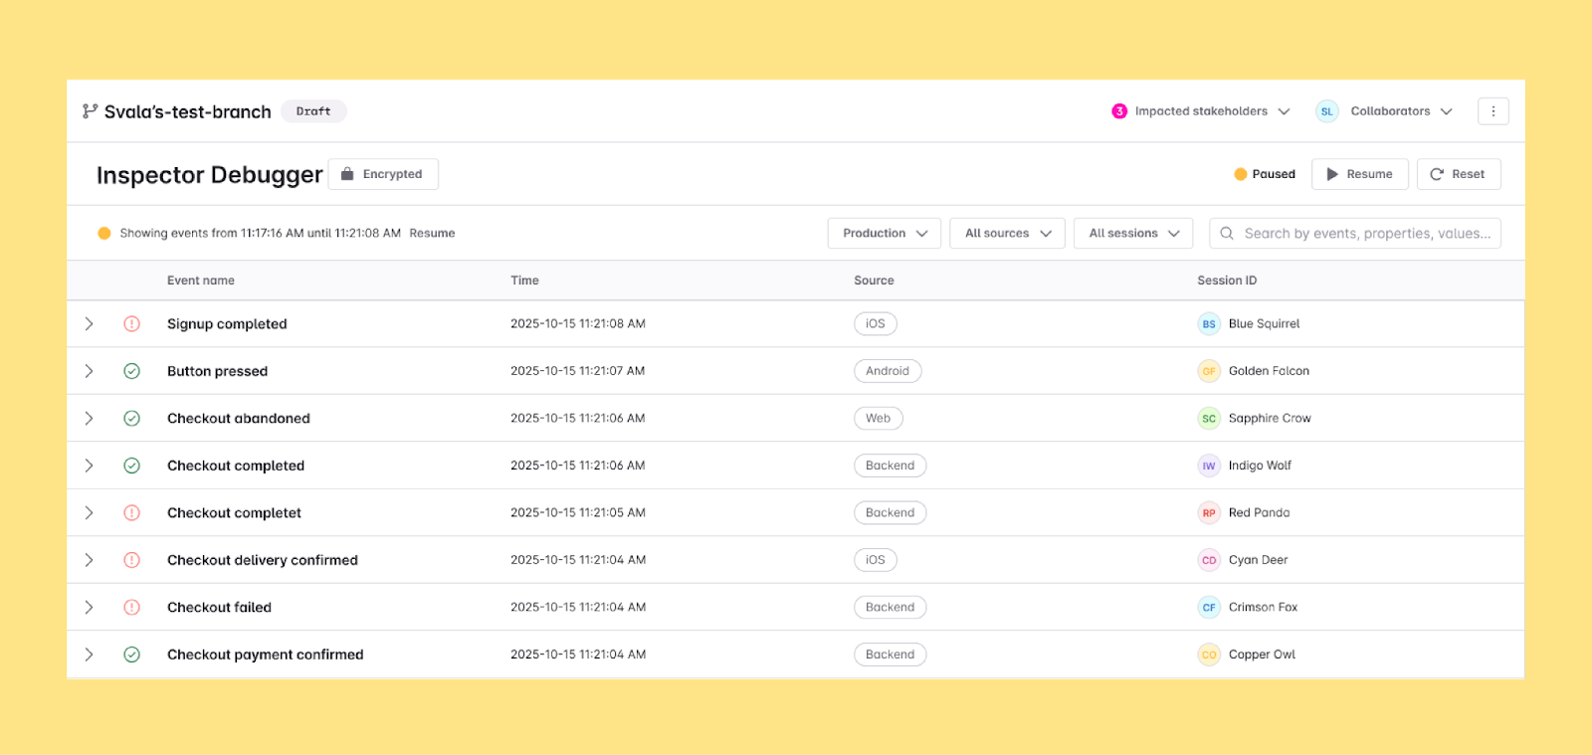Open the three-dot more options menu

pos(1492,111)
